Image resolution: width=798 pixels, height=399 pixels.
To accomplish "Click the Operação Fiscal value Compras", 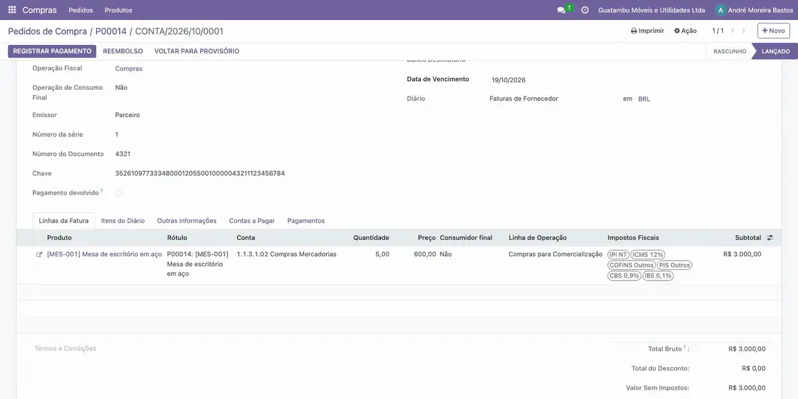I will pos(128,69).
